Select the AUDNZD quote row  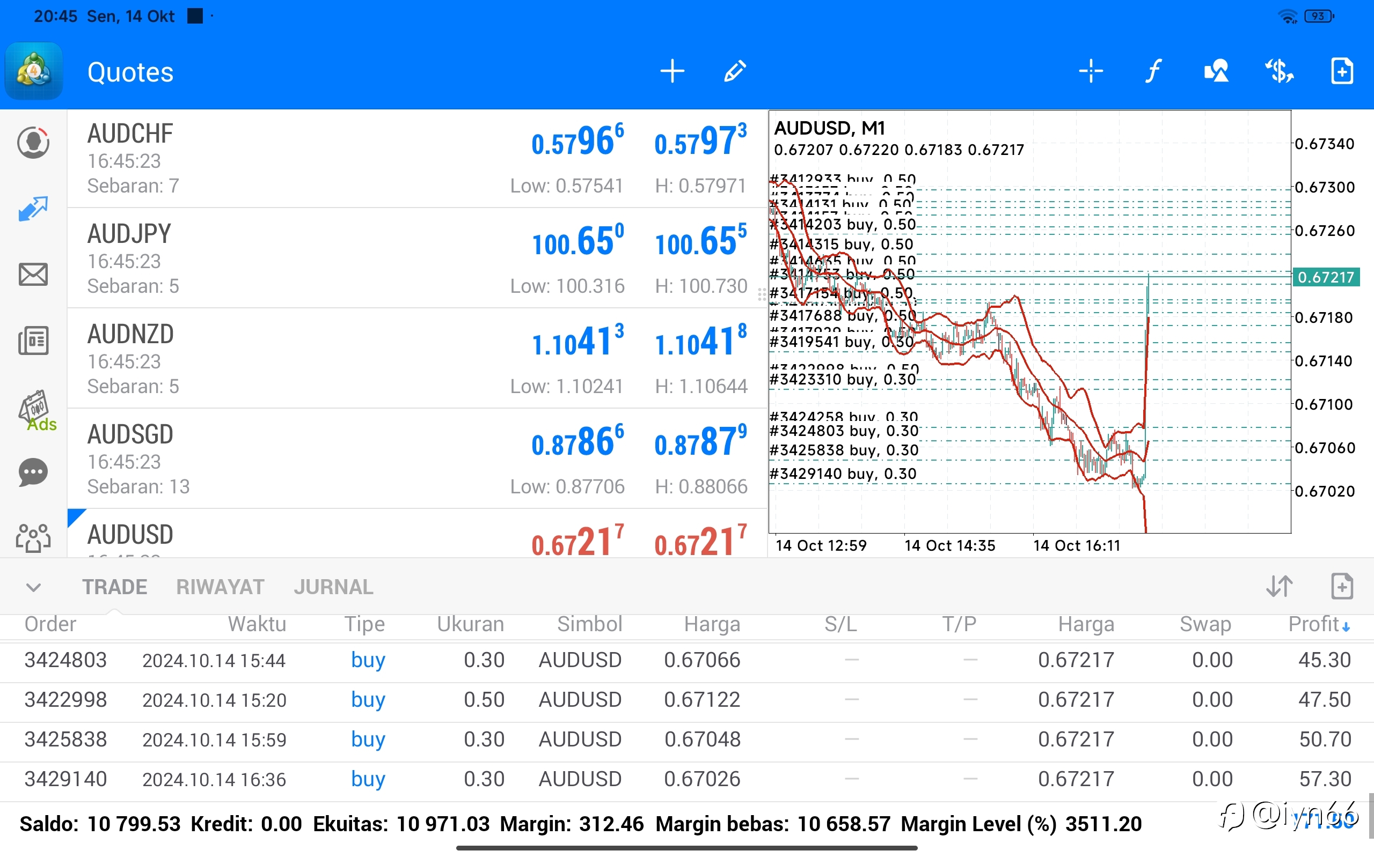point(418,359)
